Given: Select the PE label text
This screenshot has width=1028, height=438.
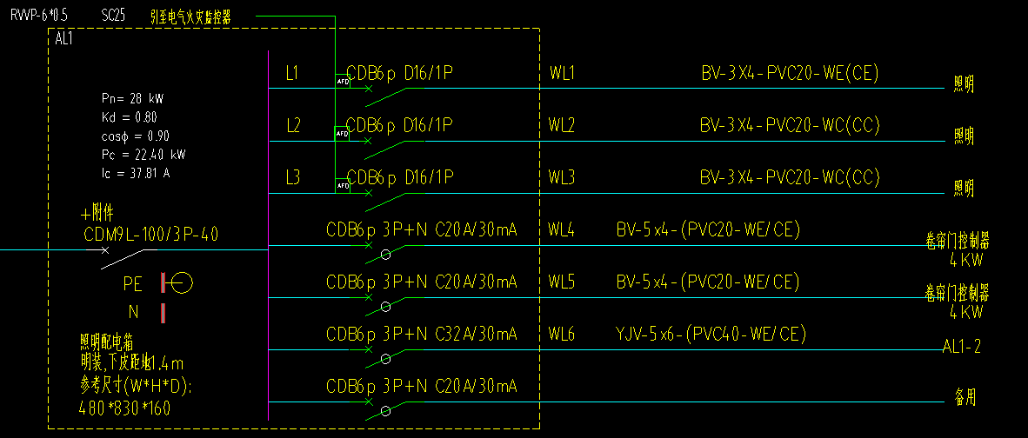Looking at the screenshot, I should (x=133, y=284).
